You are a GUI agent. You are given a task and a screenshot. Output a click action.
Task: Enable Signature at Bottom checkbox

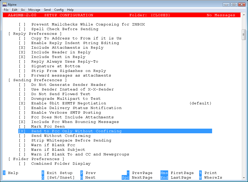click(x=22, y=66)
